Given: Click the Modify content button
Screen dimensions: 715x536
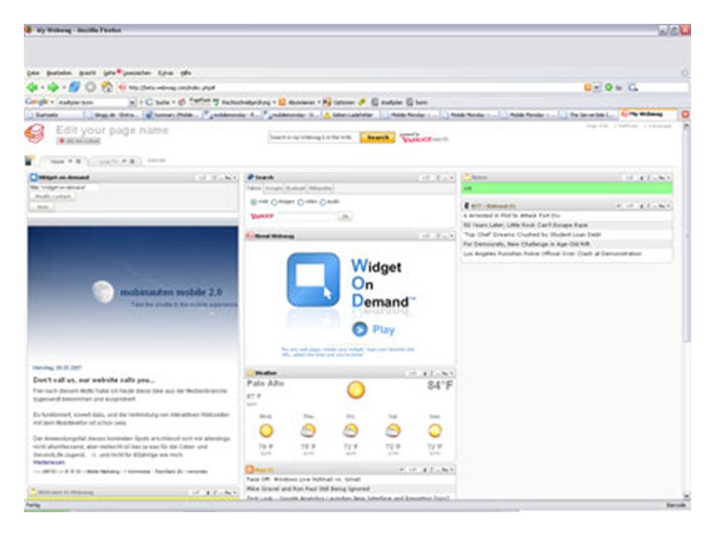Looking at the screenshot, I should (x=54, y=197).
